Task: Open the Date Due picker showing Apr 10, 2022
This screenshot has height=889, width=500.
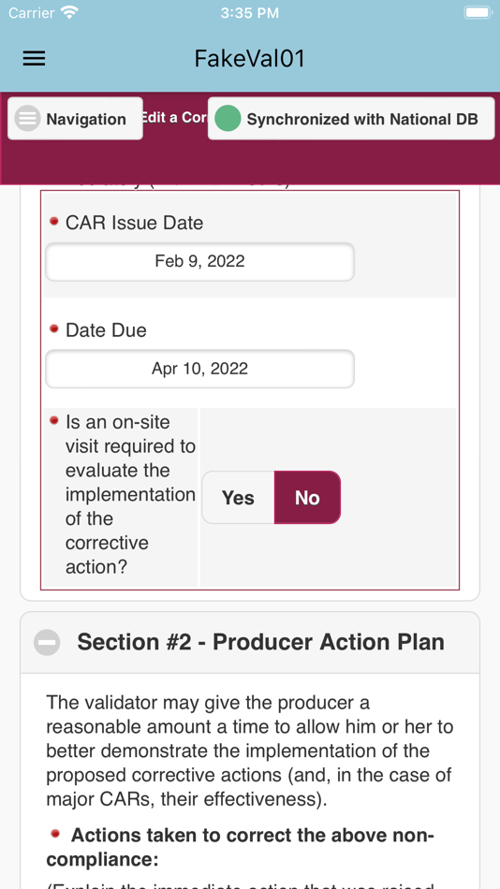Action: [x=199, y=369]
